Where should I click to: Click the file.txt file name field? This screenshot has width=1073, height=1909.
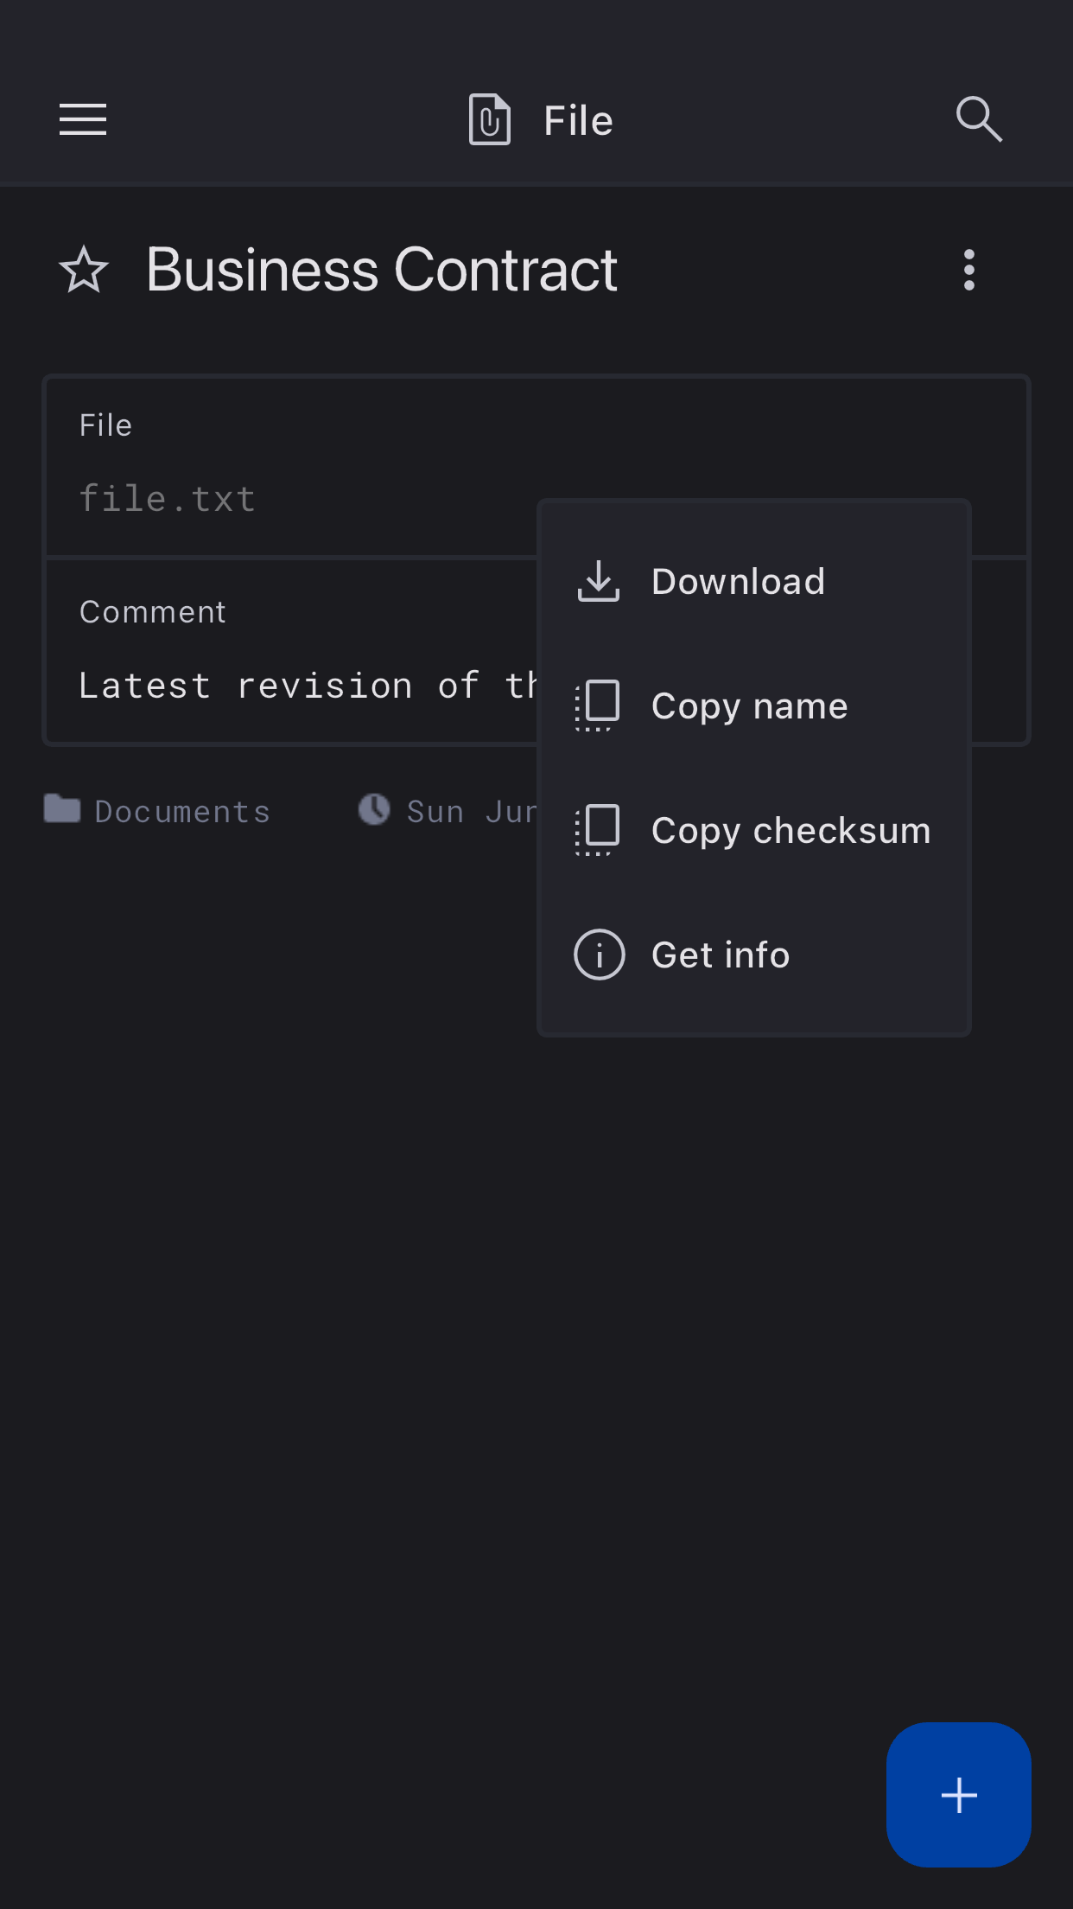click(168, 499)
